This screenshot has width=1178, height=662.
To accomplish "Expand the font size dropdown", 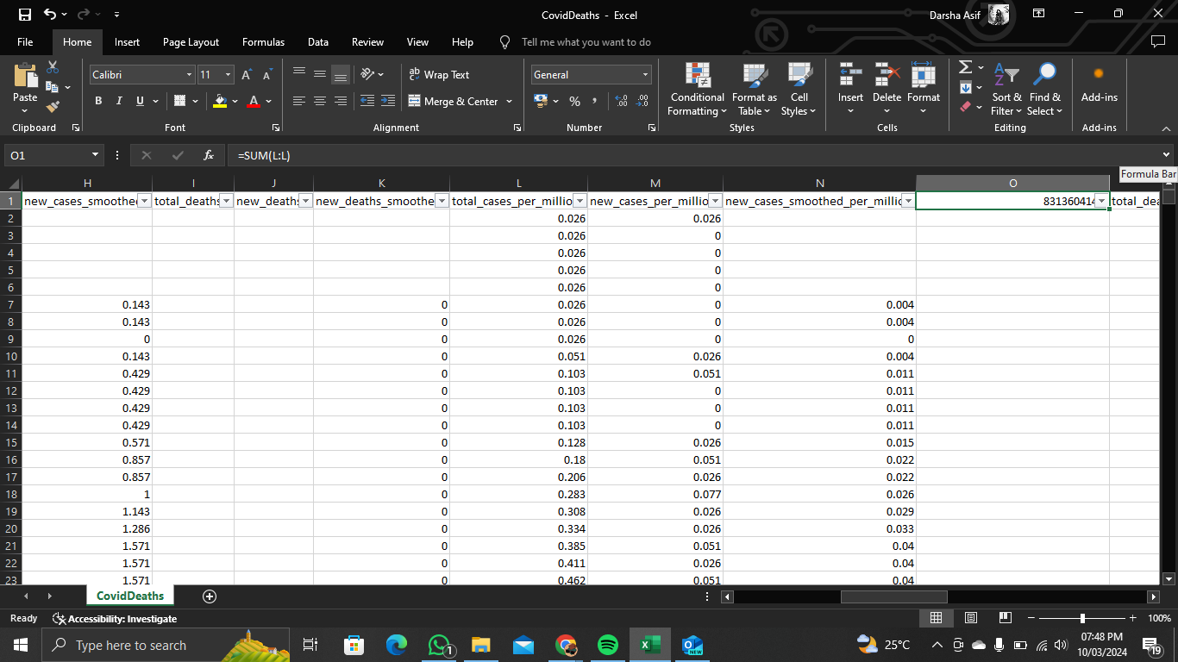I will click(228, 75).
